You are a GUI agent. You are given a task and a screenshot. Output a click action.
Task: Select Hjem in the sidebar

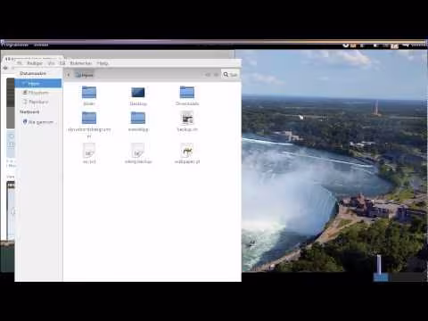38,84
